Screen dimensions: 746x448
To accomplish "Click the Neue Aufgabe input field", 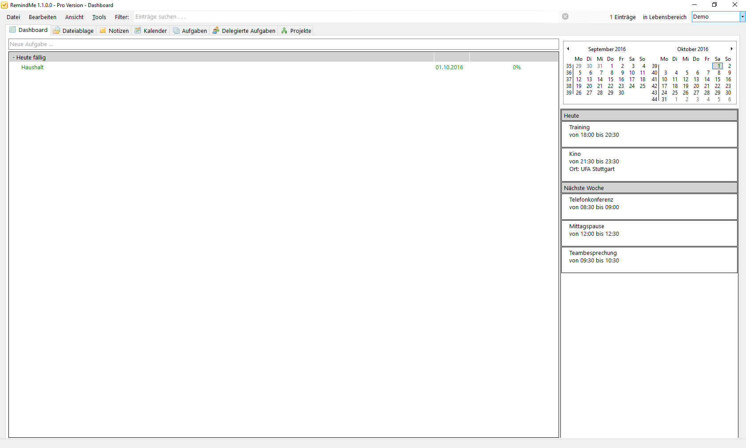I will click(283, 44).
